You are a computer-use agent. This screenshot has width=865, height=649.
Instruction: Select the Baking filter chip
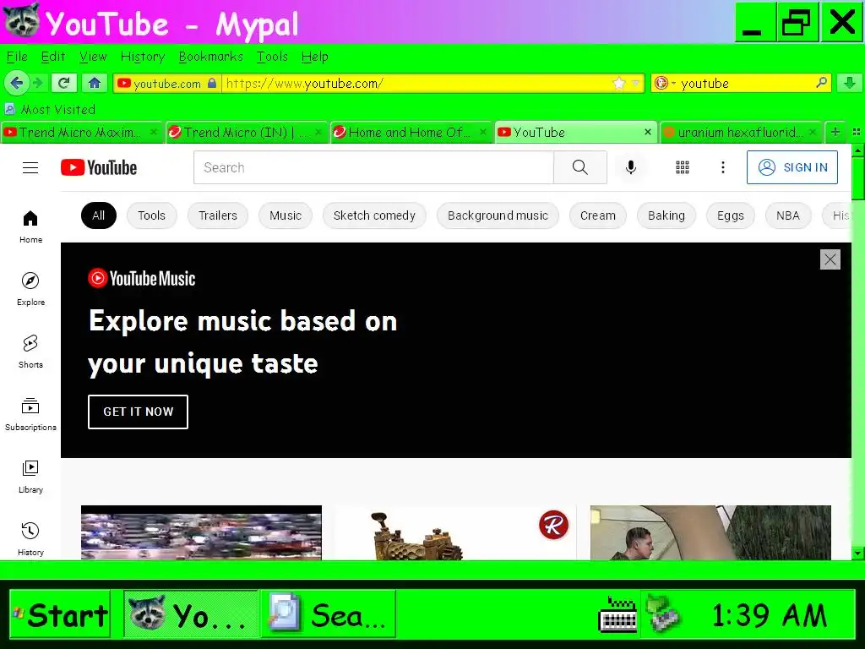(666, 215)
